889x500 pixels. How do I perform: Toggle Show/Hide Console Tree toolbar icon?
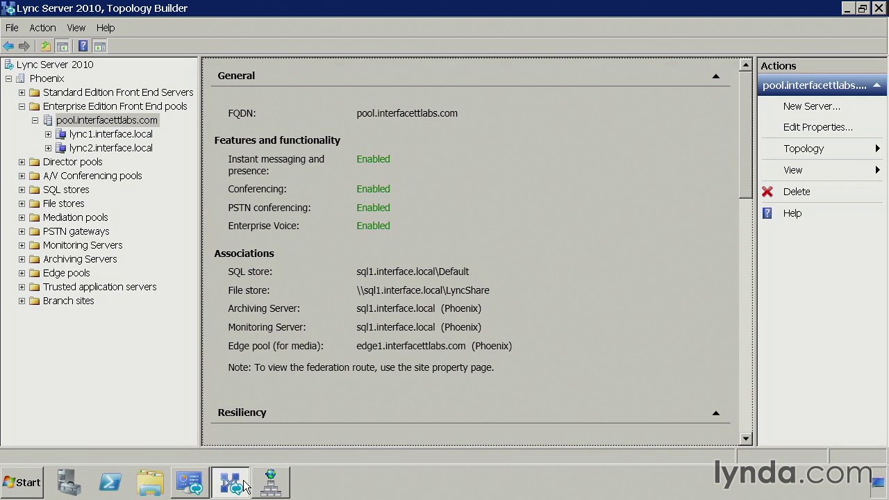(x=63, y=47)
